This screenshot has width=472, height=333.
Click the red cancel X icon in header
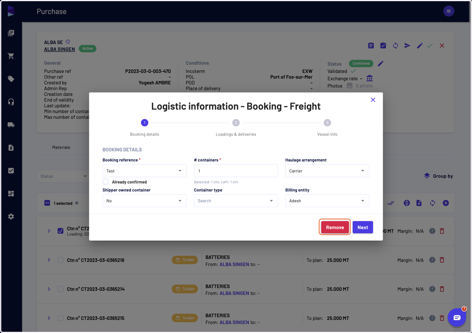pos(442,46)
